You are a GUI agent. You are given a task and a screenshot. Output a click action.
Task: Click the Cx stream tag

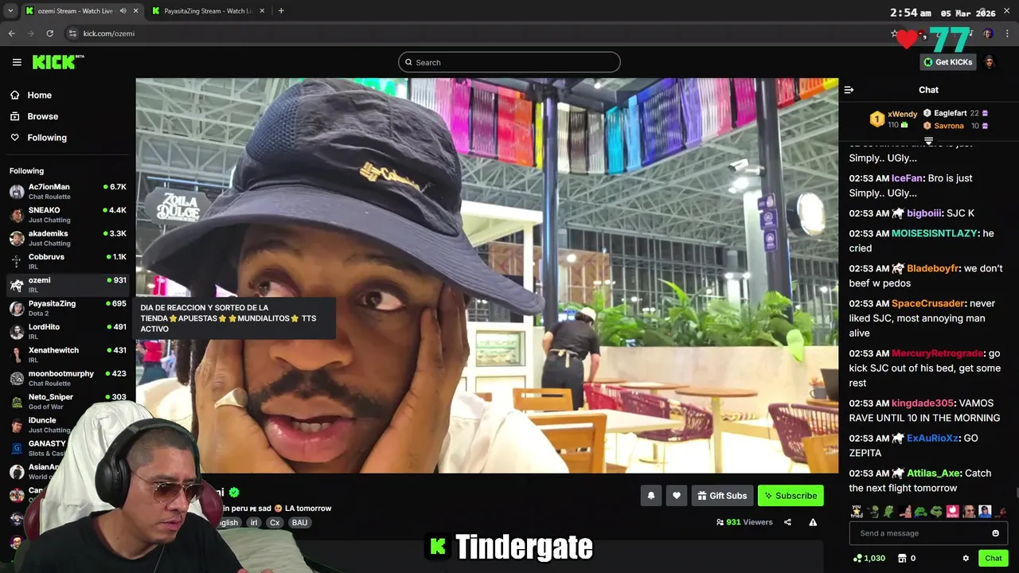click(275, 523)
